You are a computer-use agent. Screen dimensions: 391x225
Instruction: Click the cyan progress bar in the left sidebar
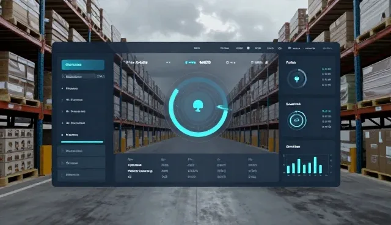pos(82,142)
